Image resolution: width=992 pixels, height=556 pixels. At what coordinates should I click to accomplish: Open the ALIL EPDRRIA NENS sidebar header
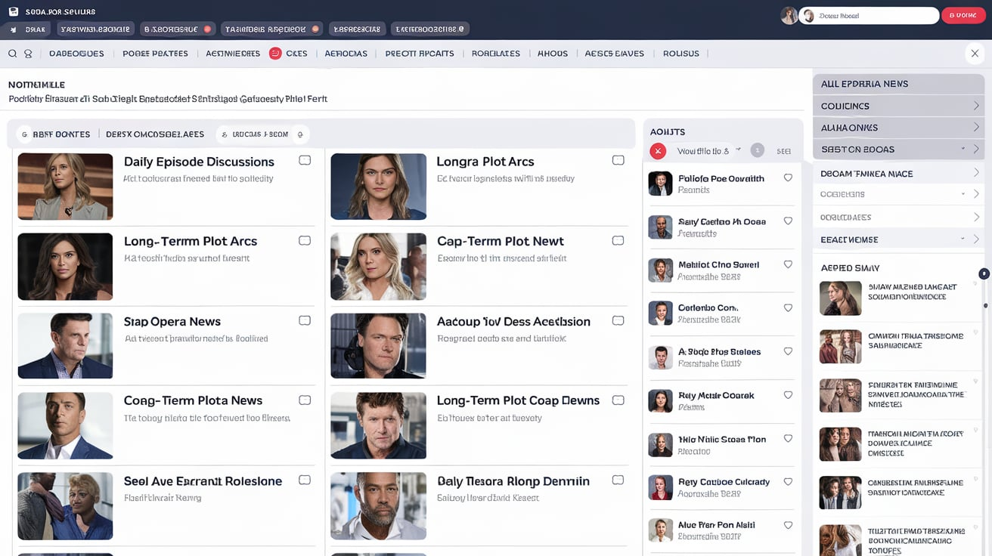[x=899, y=84]
